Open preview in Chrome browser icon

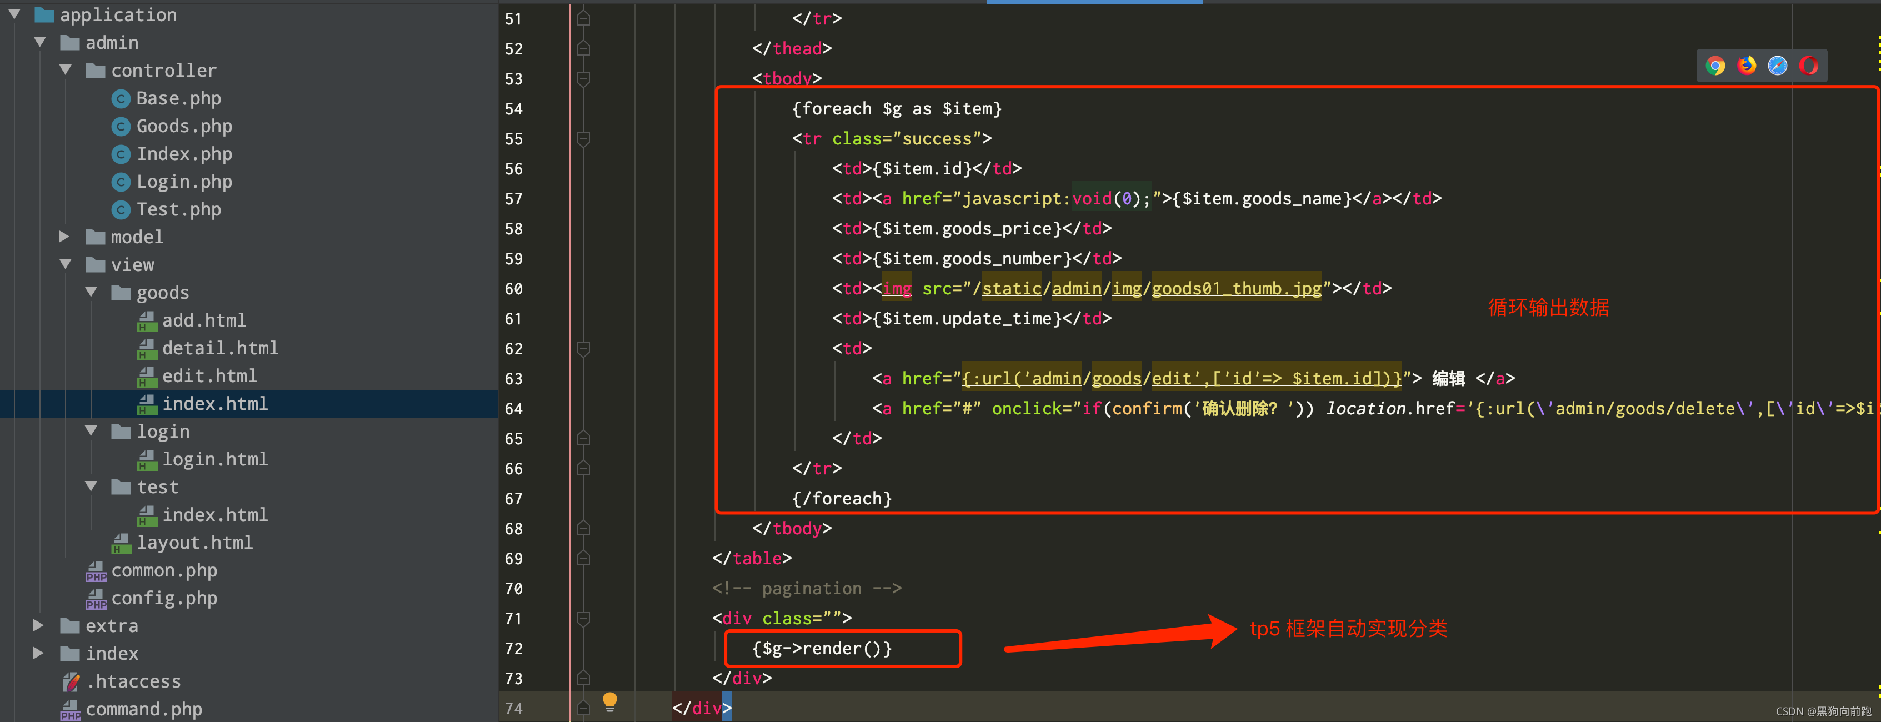1715,67
